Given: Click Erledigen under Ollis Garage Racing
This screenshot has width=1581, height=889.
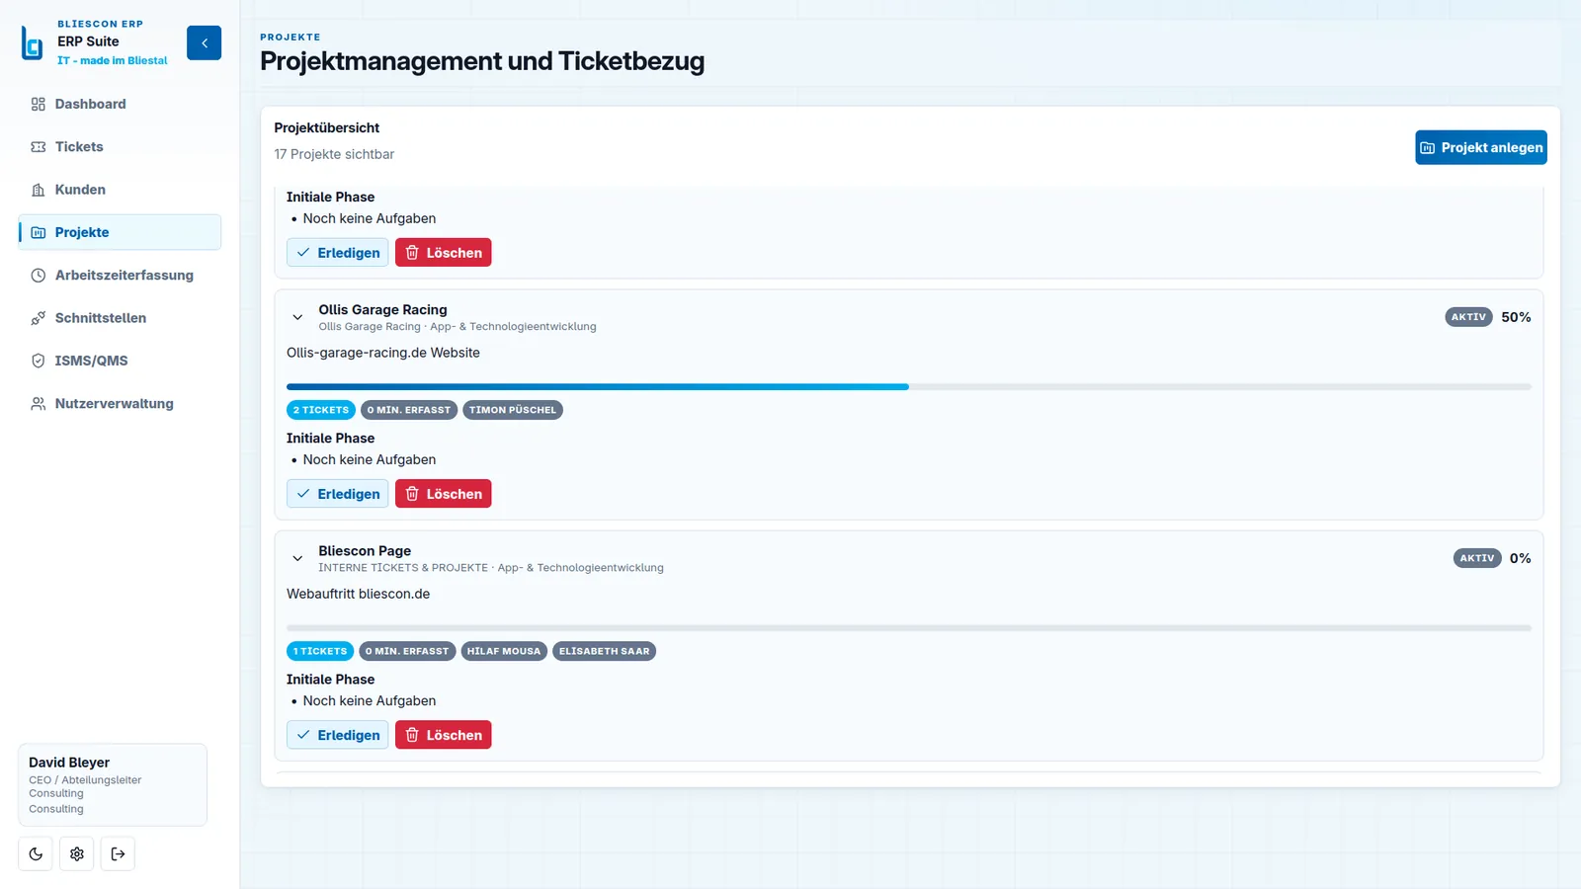Looking at the screenshot, I should click(337, 494).
